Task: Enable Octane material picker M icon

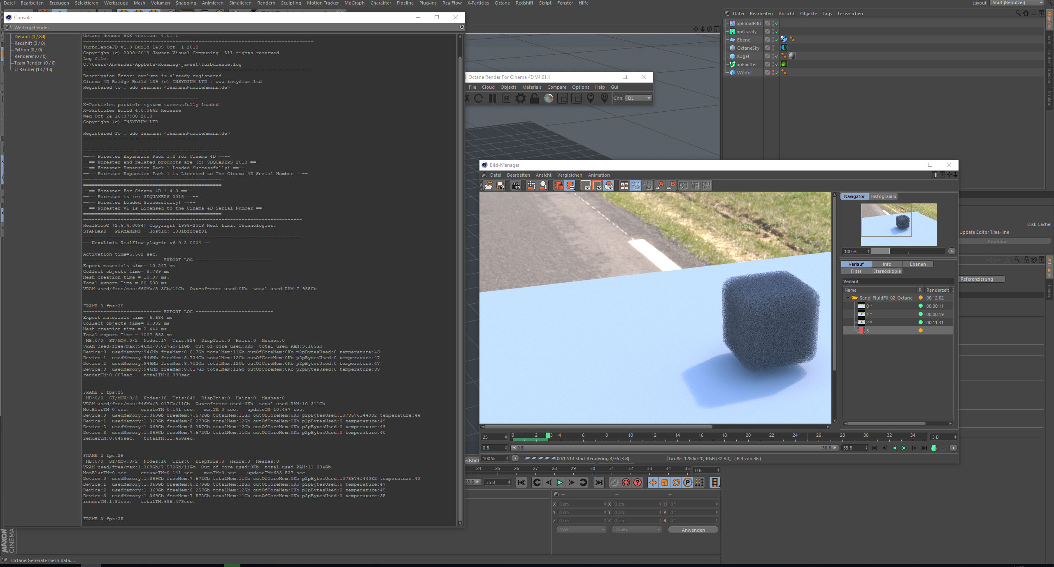Action: click(x=605, y=98)
